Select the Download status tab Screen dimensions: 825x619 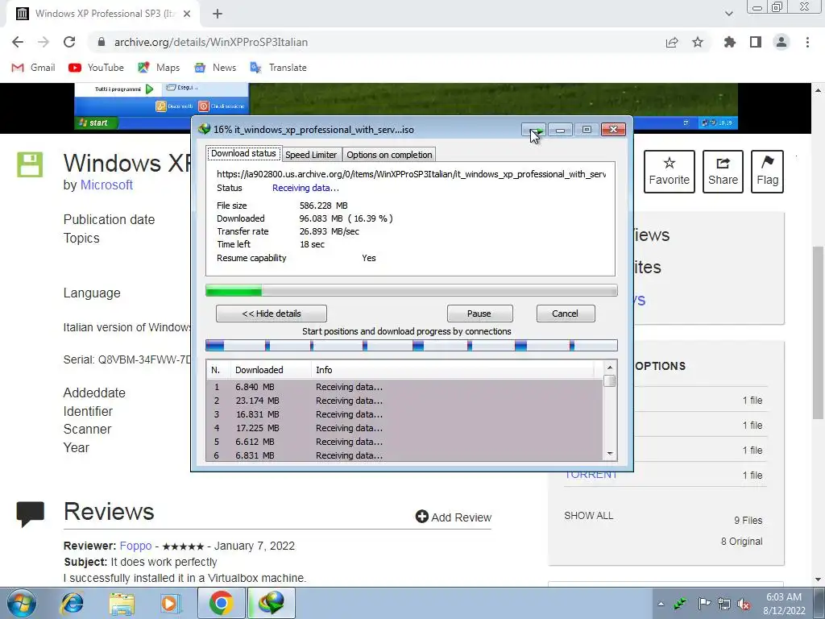coord(243,153)
